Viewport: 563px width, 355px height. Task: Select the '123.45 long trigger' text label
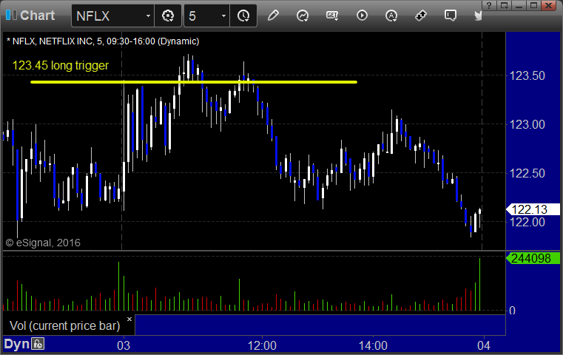(61, 65)
